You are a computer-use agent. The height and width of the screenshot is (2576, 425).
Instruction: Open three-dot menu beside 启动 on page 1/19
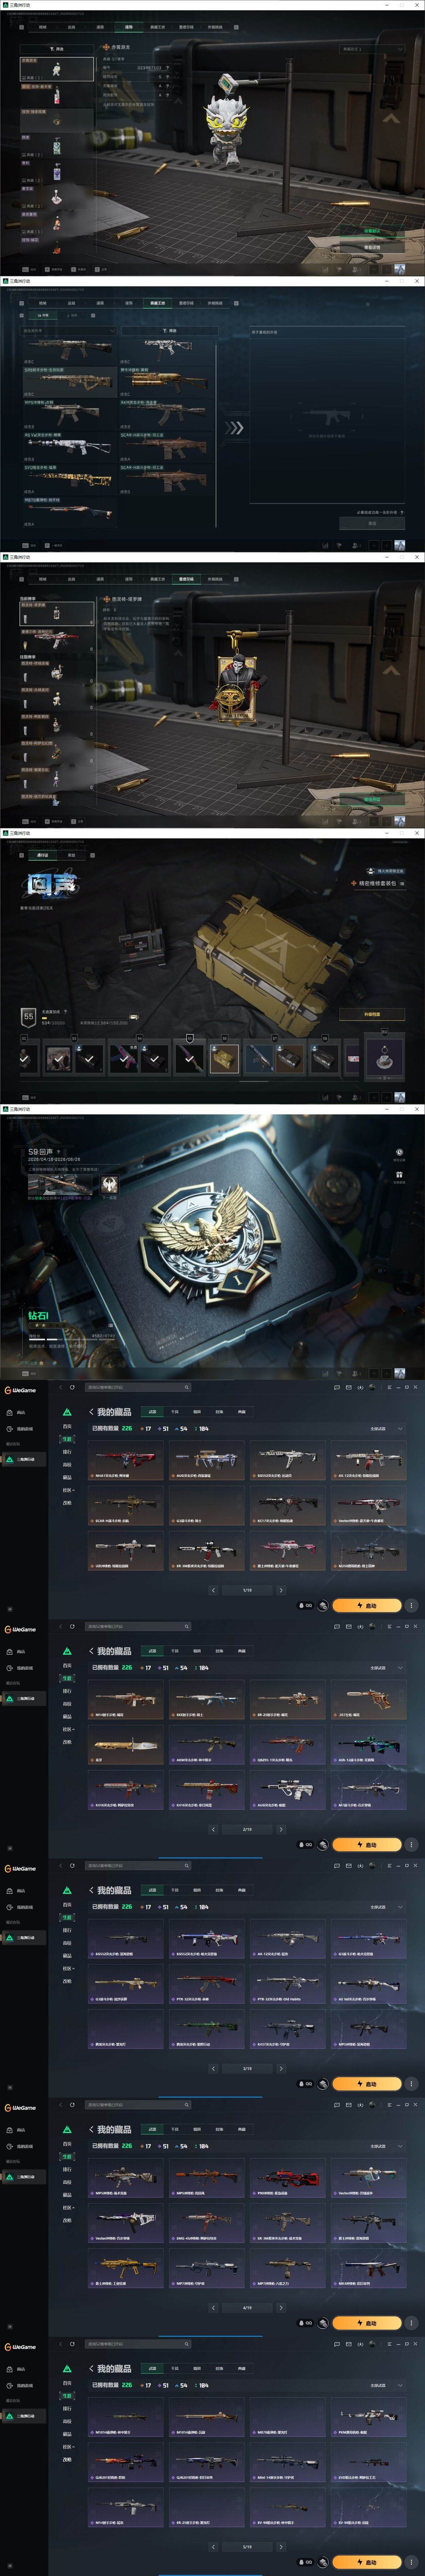(x=411, y=1605)
